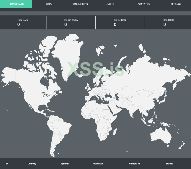Sort table by Country column header
Viewport: 191px width, 169px height.
point(32,164)
